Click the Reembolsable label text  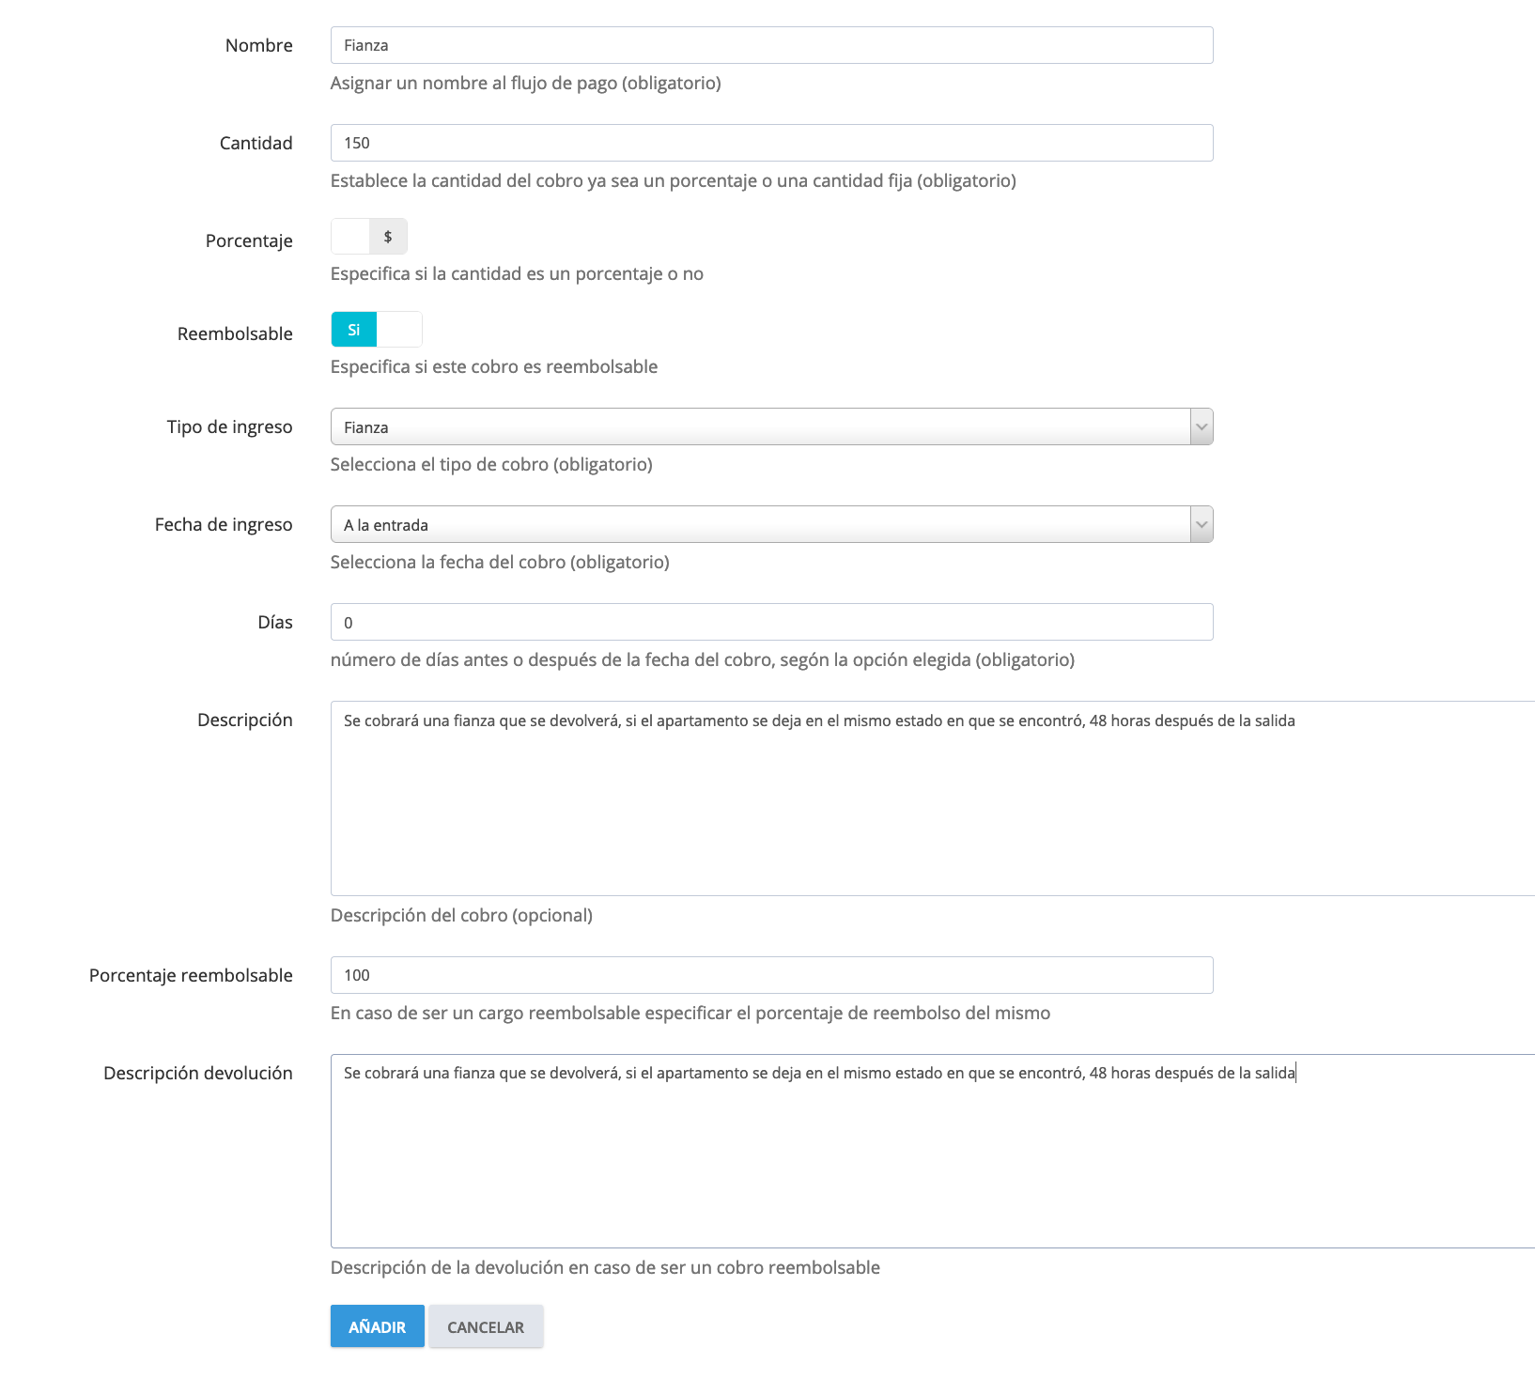point(235,334)
